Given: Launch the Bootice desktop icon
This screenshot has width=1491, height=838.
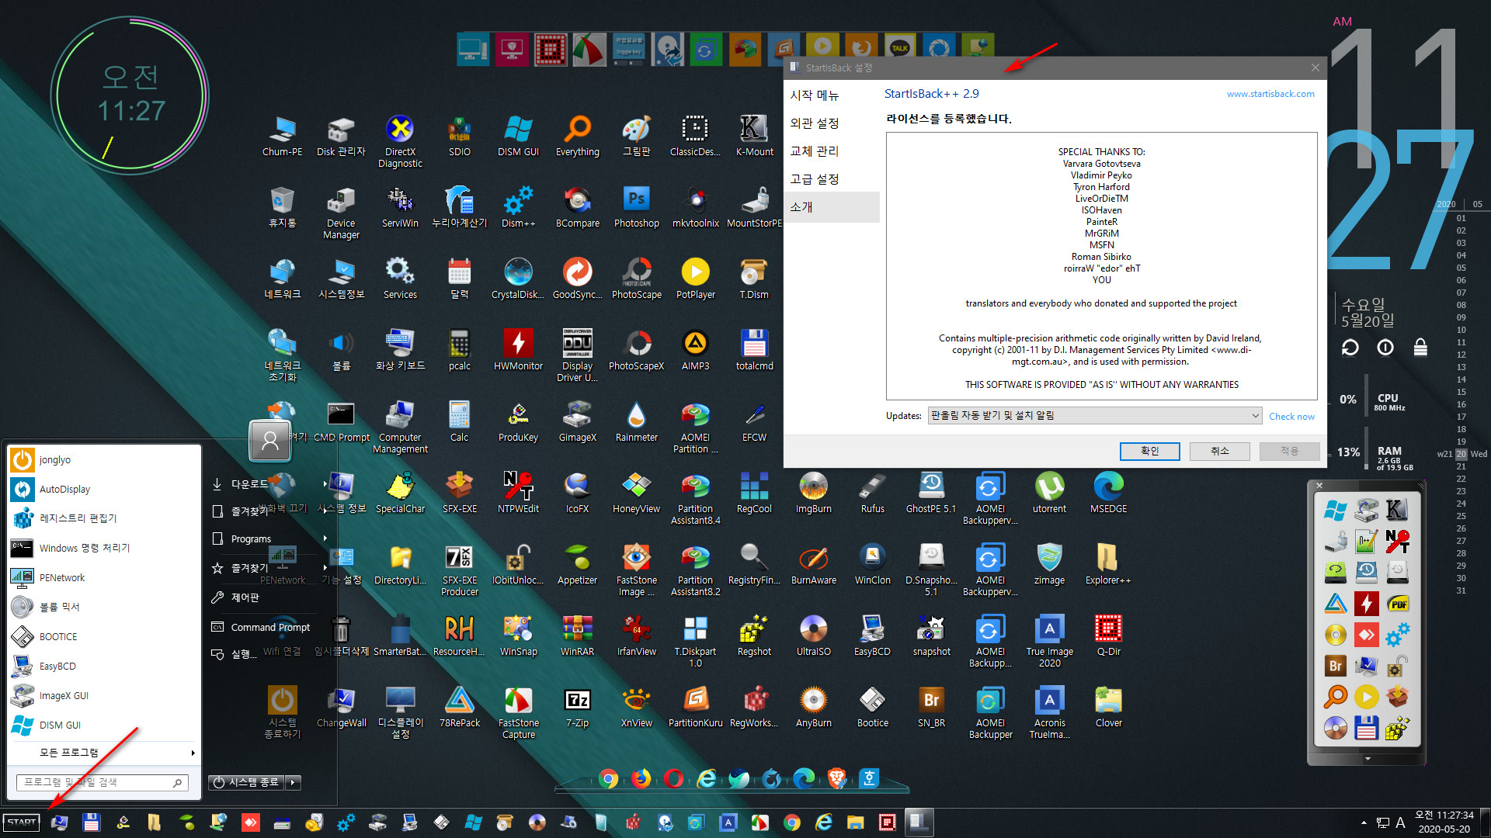Looking at the screenshot, I should (x=872, y=707).
